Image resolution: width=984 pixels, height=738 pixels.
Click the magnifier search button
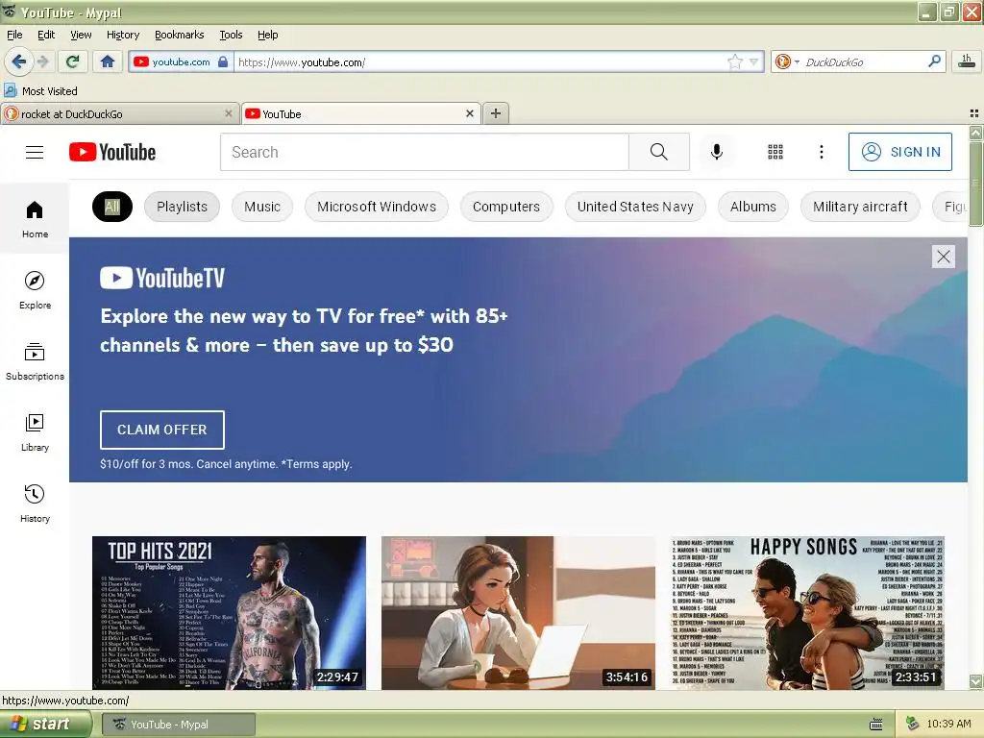coord(659,152)
